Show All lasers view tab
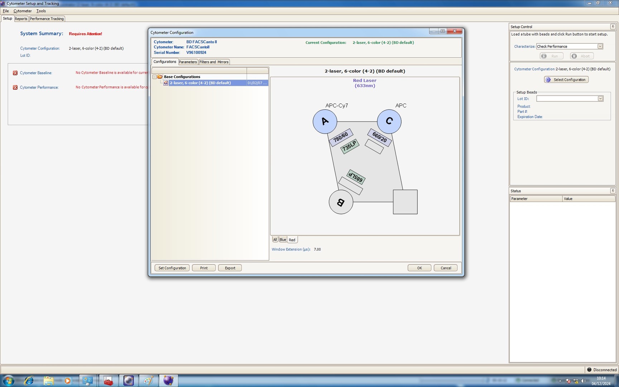The width and height of the screenshot is (619, 387). [x=275, y=240]
